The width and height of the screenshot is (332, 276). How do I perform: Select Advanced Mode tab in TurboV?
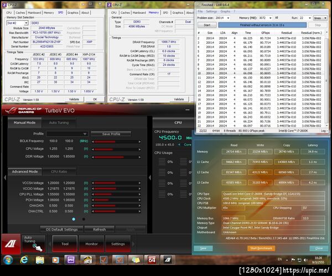(x=25, y=171)
